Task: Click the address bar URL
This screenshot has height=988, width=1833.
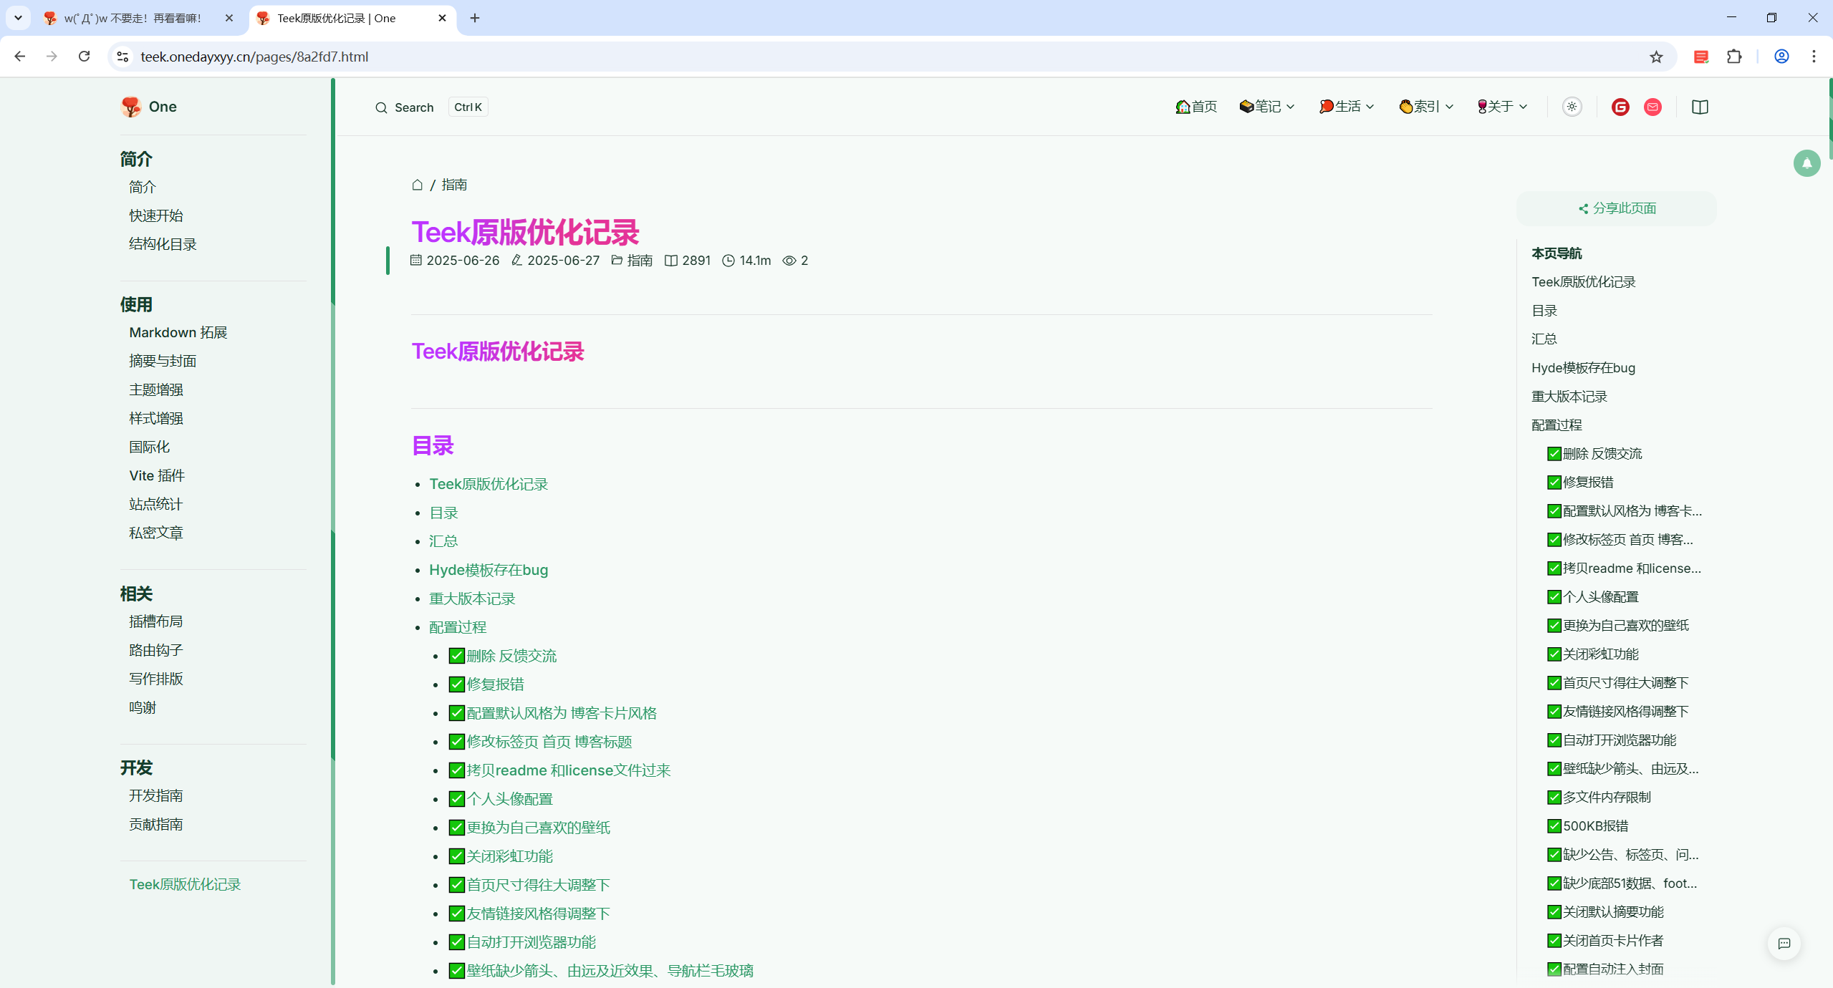Action: click(x=254, y=57)
